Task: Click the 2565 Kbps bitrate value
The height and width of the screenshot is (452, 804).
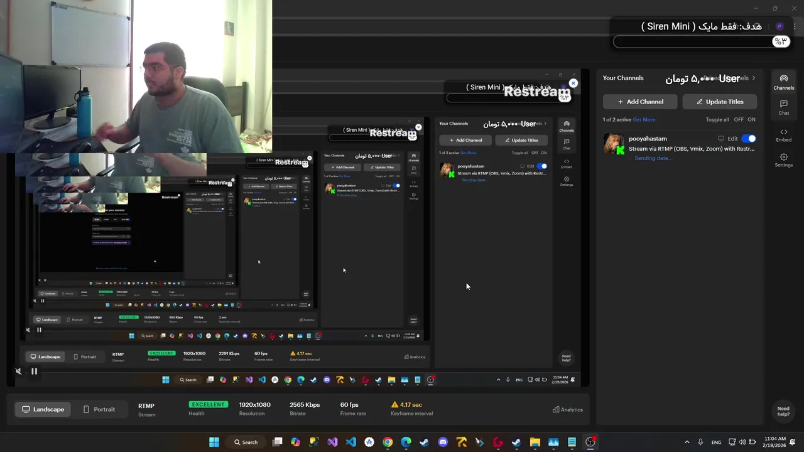Action: [305, 405]
